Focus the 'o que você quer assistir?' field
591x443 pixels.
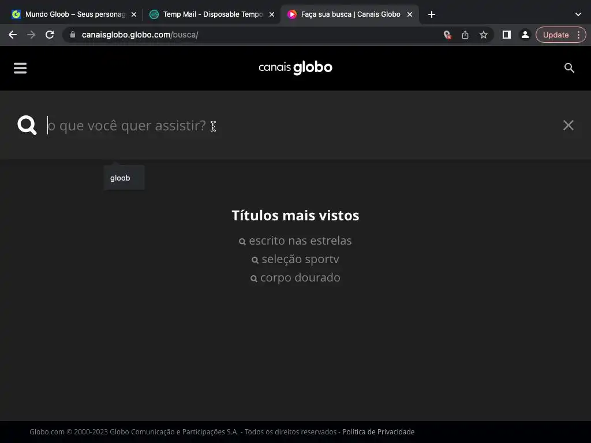click(301, 125)
